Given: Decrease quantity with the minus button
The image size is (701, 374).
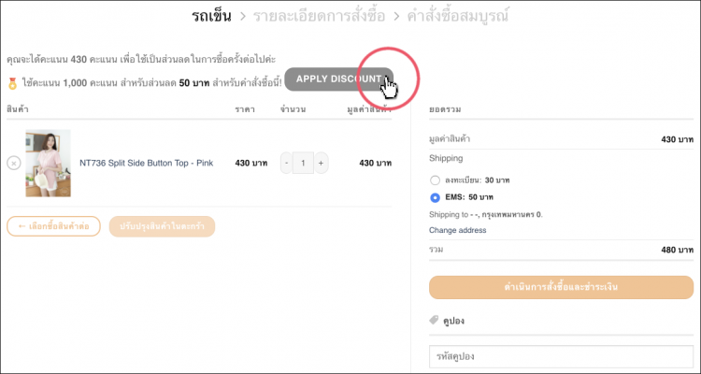Looking at the screenshot, I should [x=286, y=163].
